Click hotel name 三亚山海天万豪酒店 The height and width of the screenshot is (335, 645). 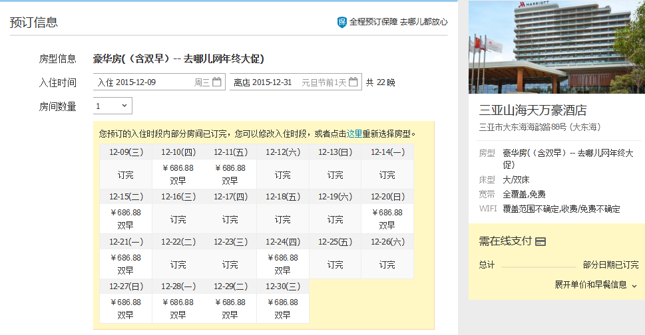point(533,110)
